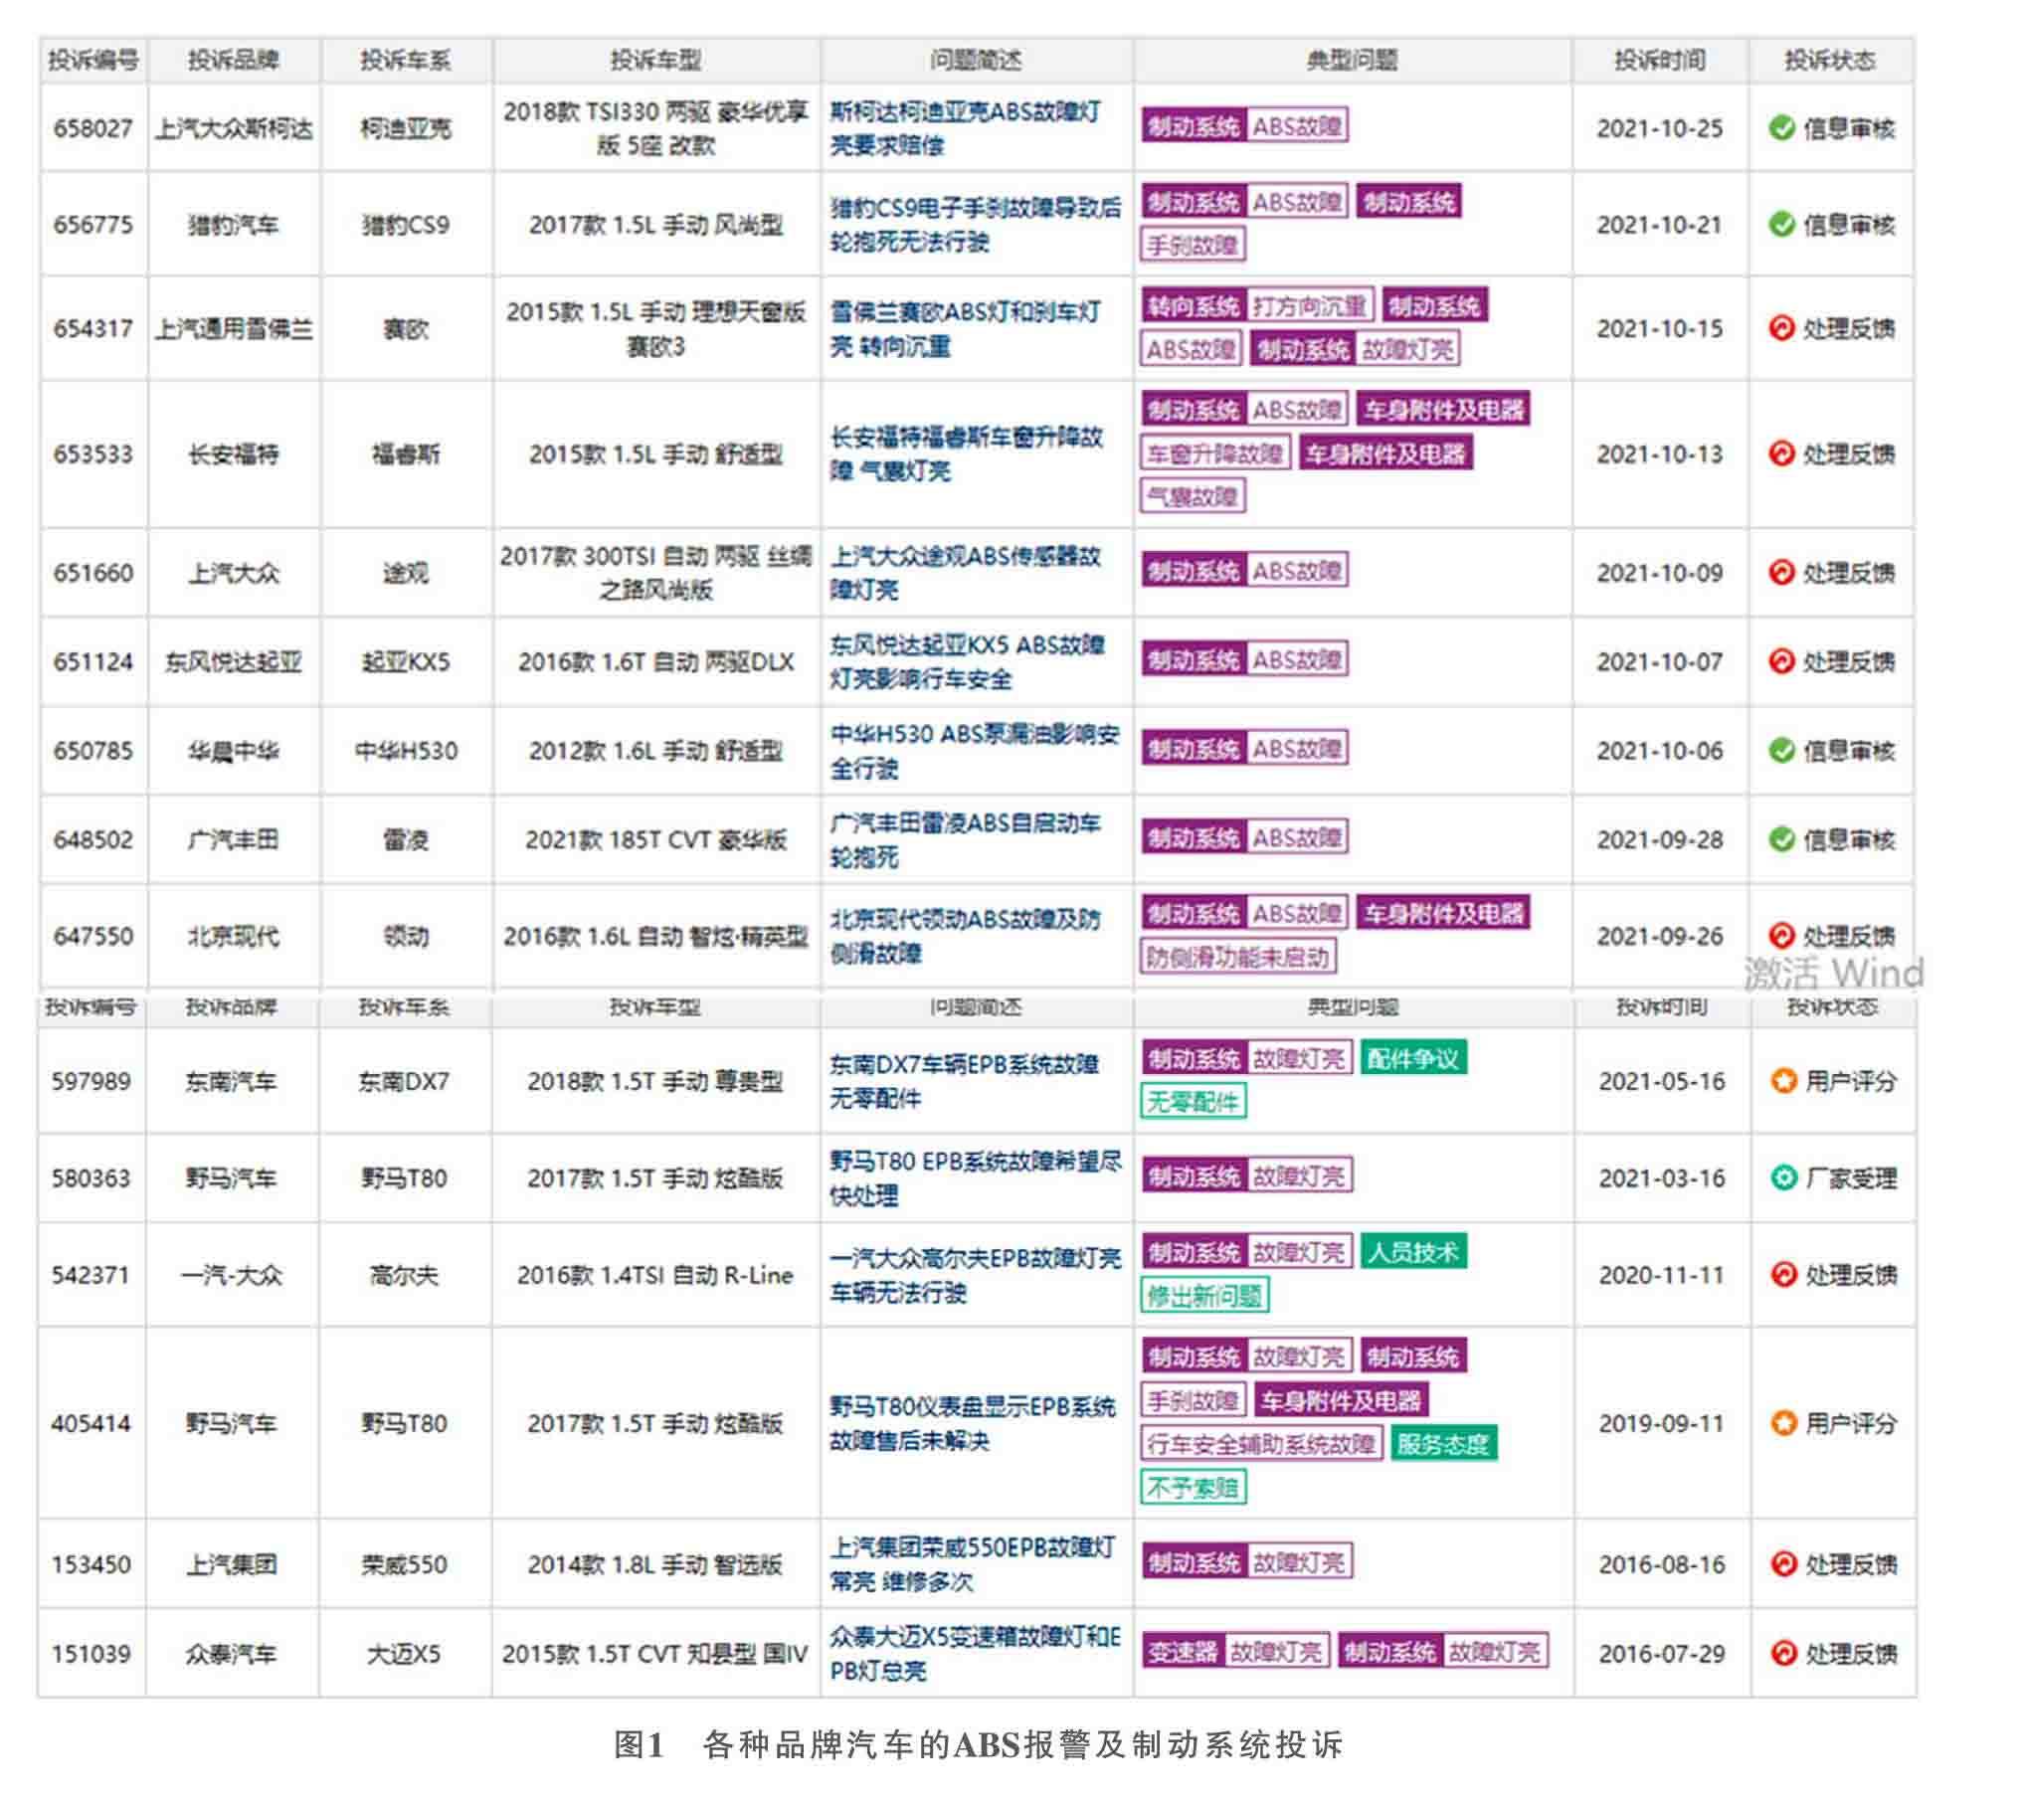Select complaint number 658027
The width and height of the screenshot is (2025, 1806).
tap(92, 128)
